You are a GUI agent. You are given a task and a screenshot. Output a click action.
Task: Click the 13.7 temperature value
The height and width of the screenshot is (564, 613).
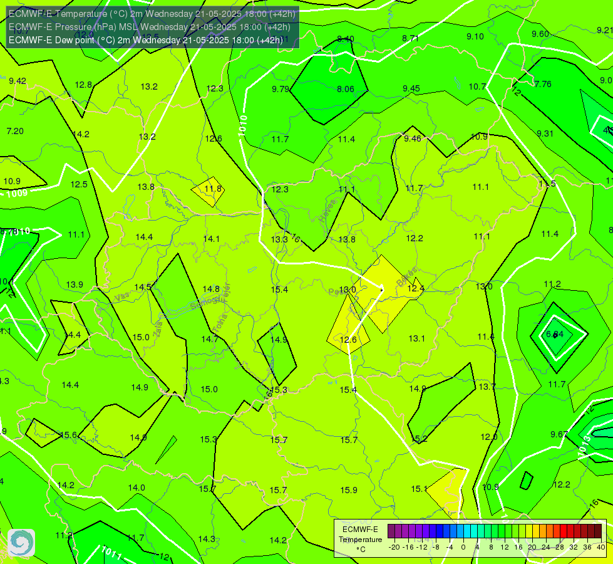(487, 387)
